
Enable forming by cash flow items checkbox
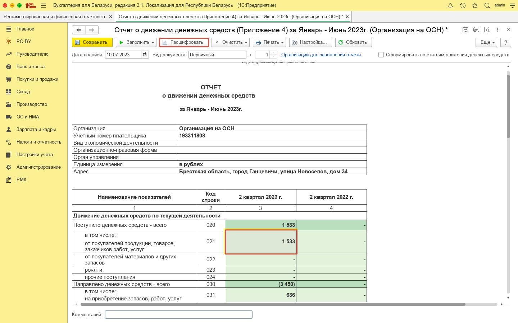[381, 55]
